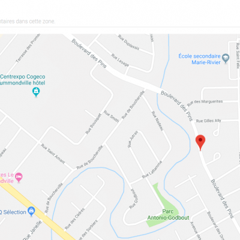The height and width of the screenshot is (240, 240).
Task: Click the Rue Jutras street label
Action: (133, 139)
